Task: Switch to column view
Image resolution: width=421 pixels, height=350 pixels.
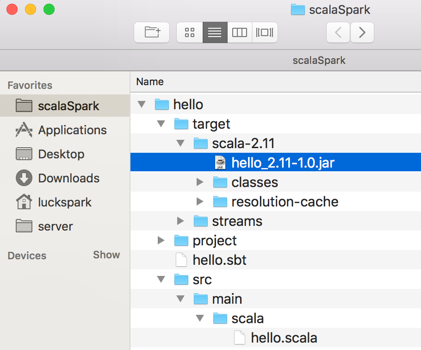Action: pos(240,32)
